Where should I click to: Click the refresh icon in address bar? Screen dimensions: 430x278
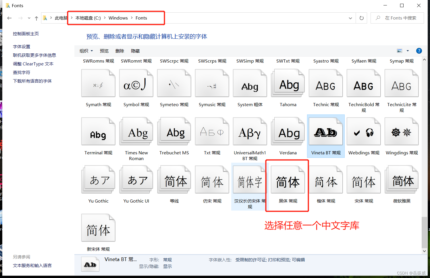361,18
